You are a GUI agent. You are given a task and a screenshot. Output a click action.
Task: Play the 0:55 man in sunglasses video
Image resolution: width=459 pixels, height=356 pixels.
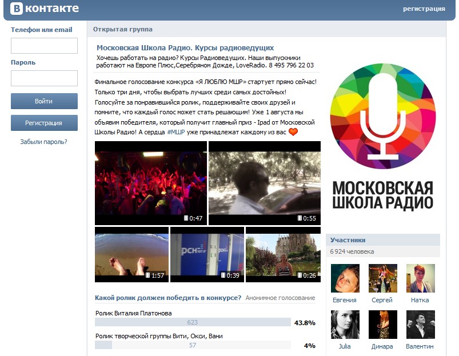coord(265,183)
